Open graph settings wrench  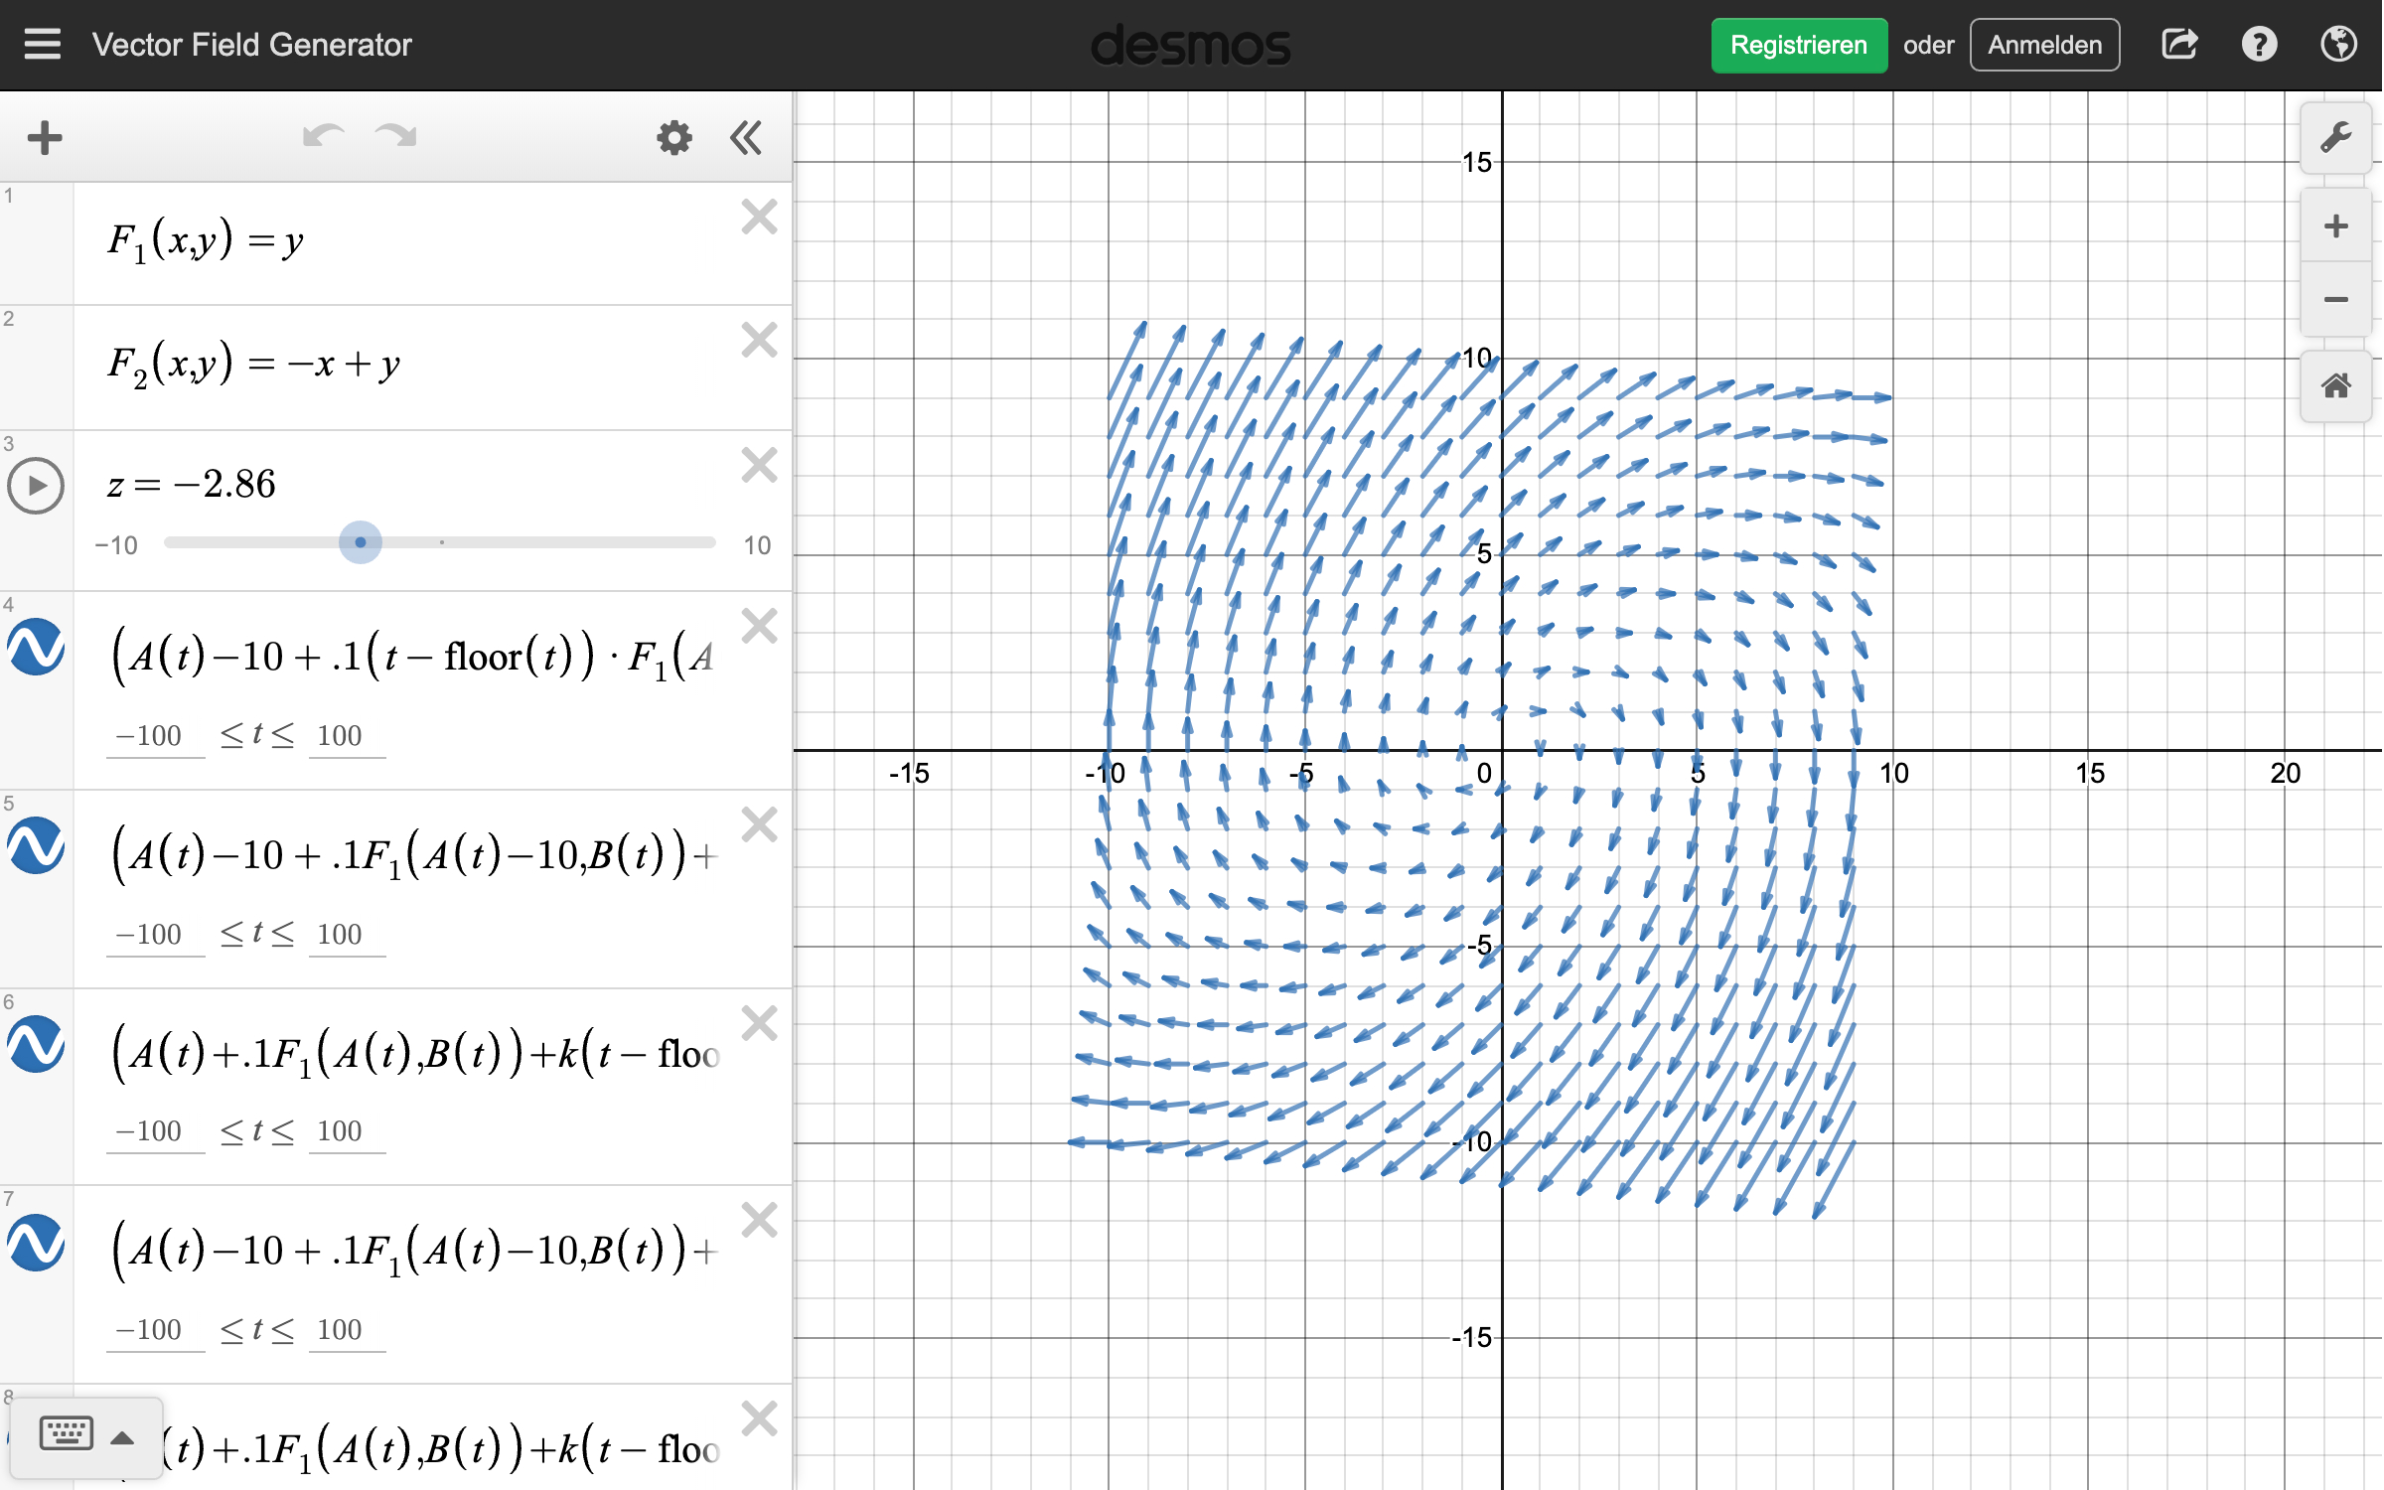[x=2335, y=137]
